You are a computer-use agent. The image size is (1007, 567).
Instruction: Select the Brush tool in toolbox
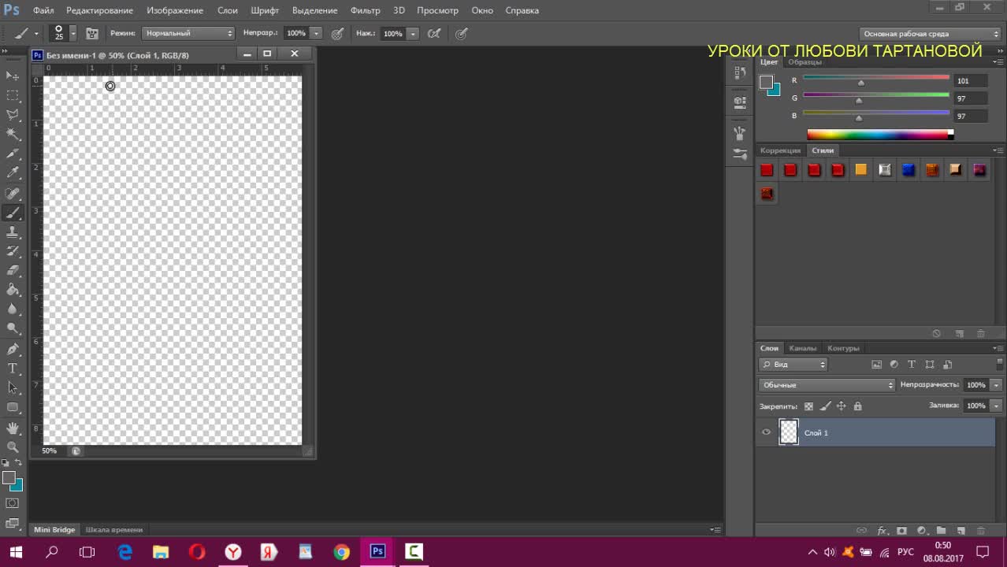(x=13, y=213)
